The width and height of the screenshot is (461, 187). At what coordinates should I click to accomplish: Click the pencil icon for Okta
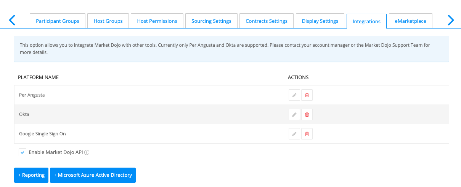[x=294, y=114]
